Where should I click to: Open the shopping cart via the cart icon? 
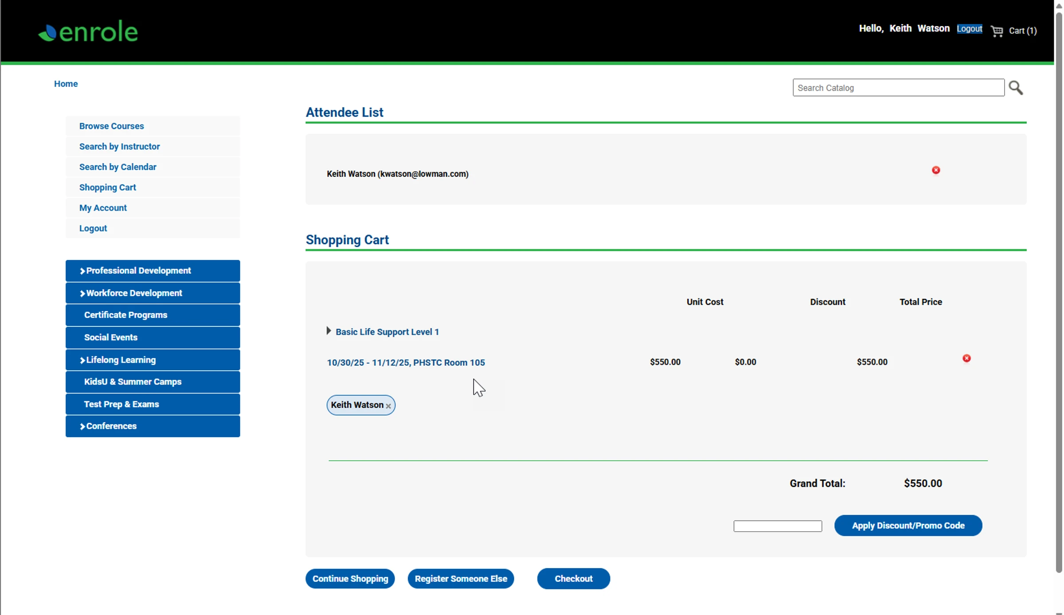tap(996, 31)
